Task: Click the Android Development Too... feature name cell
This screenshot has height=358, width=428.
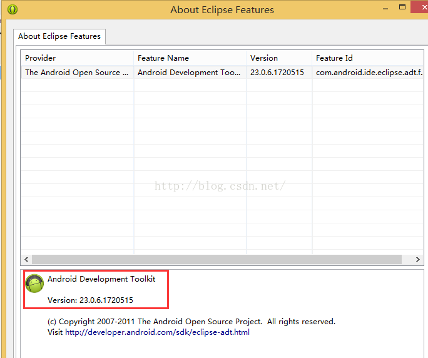Action: (190, 73)
